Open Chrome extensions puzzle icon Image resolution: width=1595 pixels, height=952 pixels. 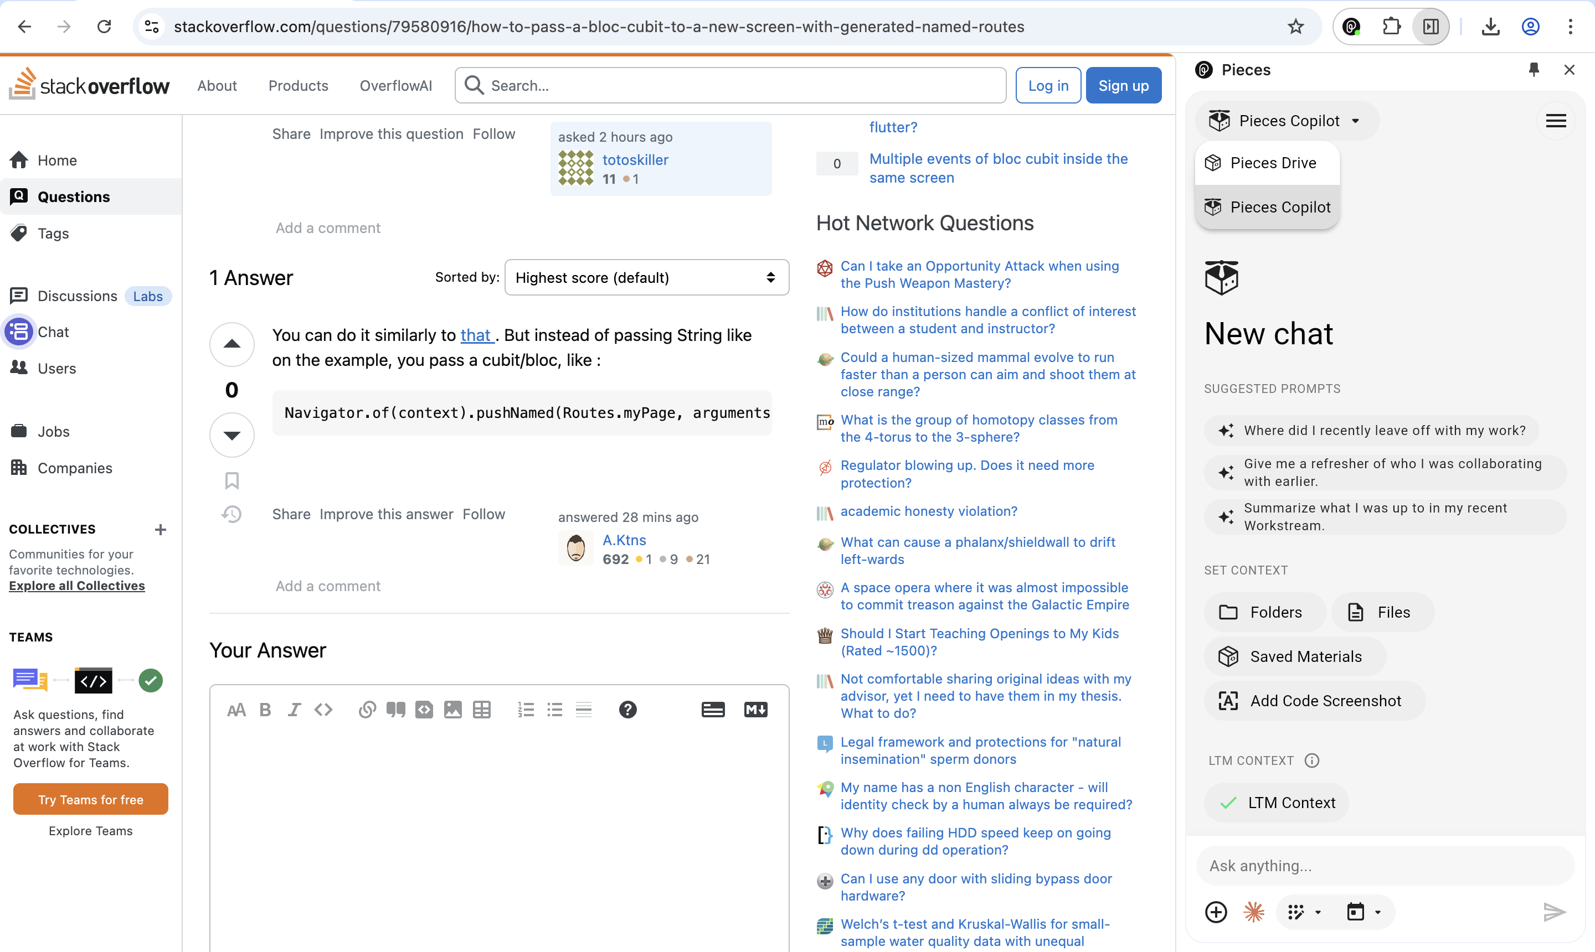pos(1391,27)
